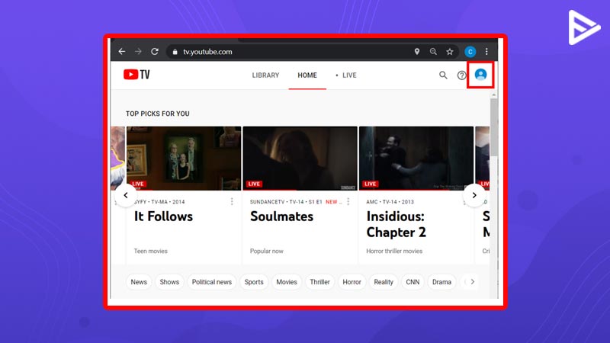This screenshot has width=610, height=343.
Task: Select the Horror category chip
Action: 352,282
